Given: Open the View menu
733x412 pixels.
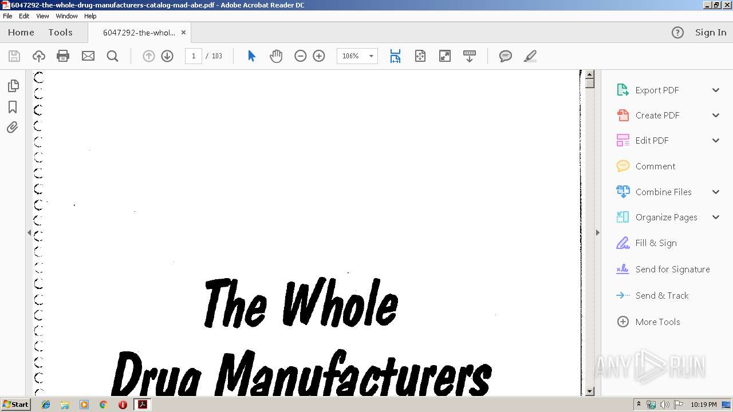Looking at the screenshot, I should click(x=42, y=16).
